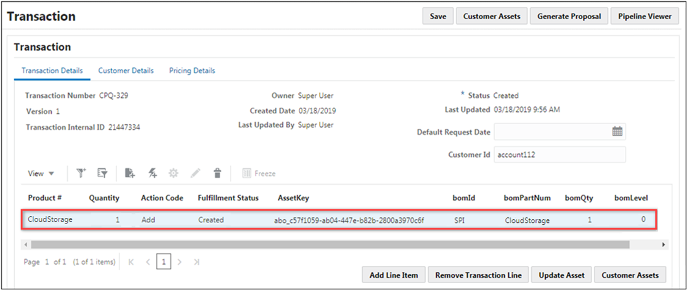Click the trash can delete icon
This screenshot has width=687, height=290.
click(217, 174)
